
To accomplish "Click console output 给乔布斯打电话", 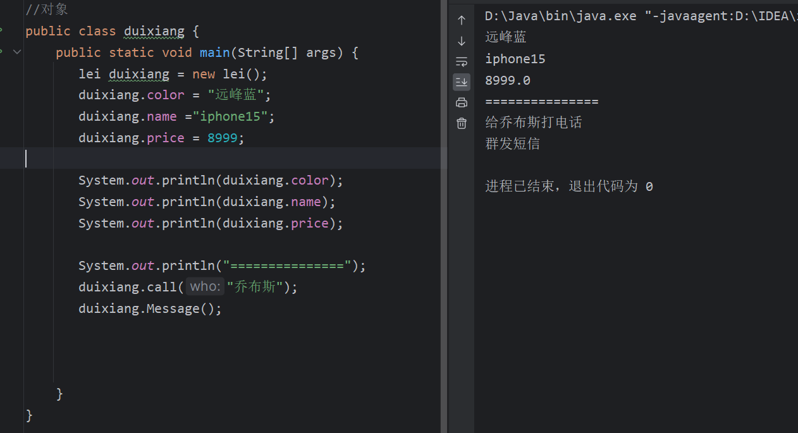I will (534, 123).
